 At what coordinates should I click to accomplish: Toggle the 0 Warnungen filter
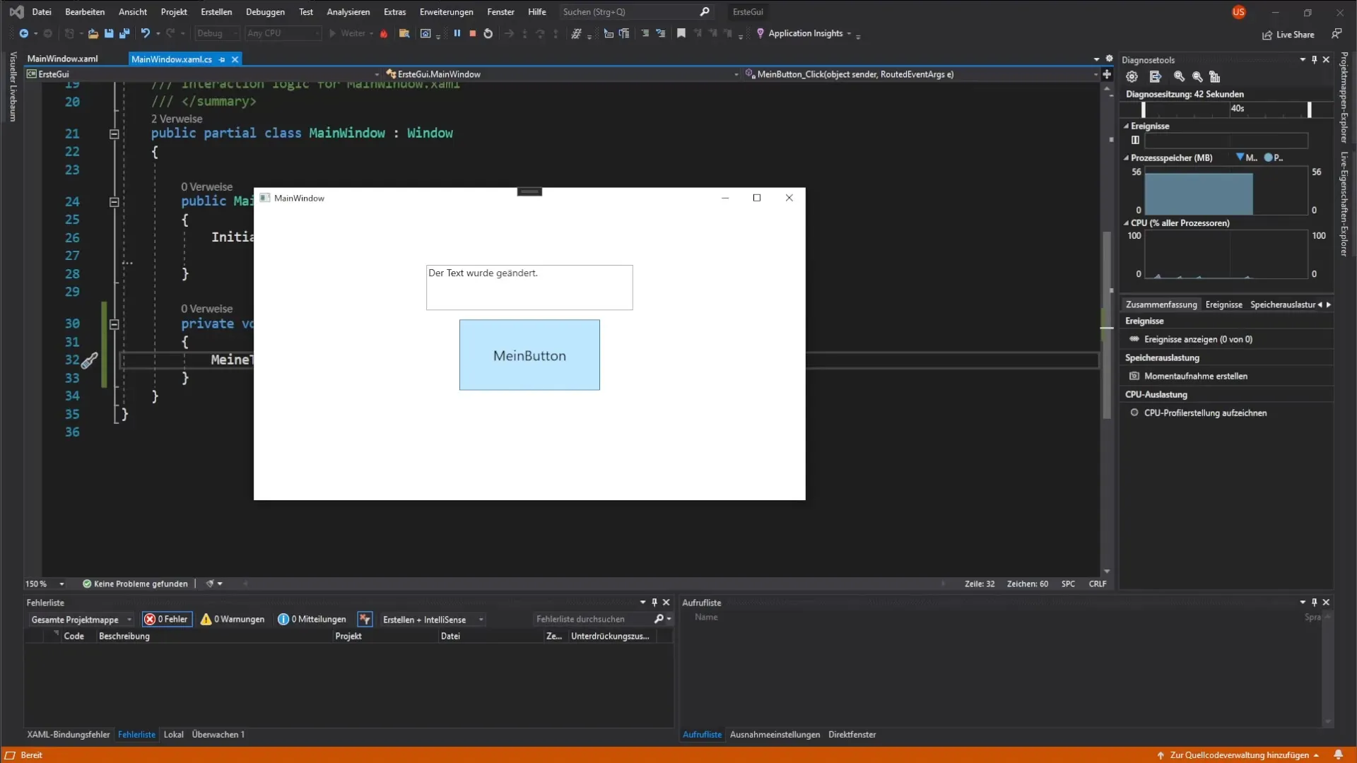point(233,619)
